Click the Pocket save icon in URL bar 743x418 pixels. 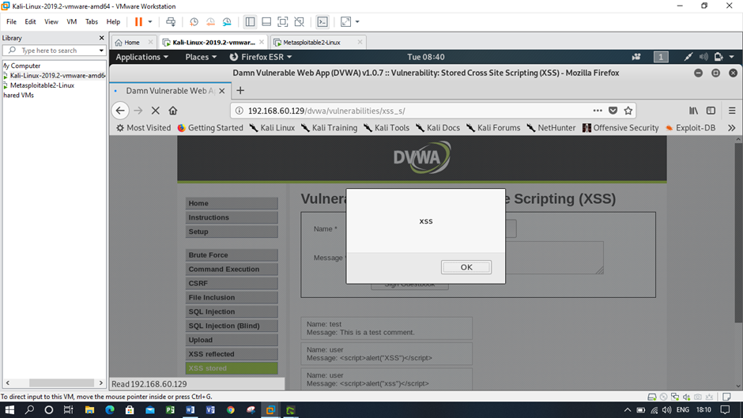[x=613, y=111]
